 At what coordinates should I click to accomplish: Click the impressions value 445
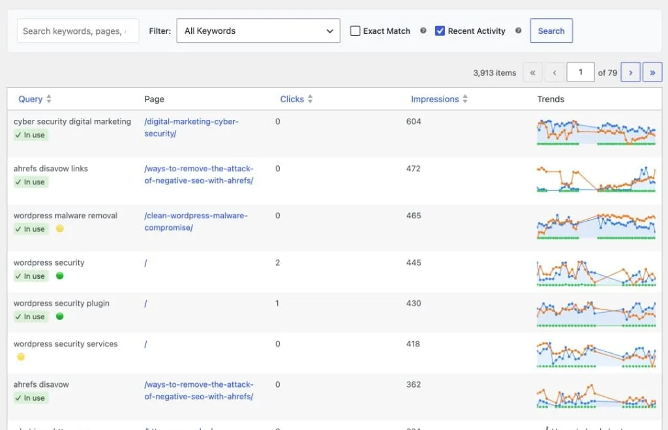[x=414, y=263]
